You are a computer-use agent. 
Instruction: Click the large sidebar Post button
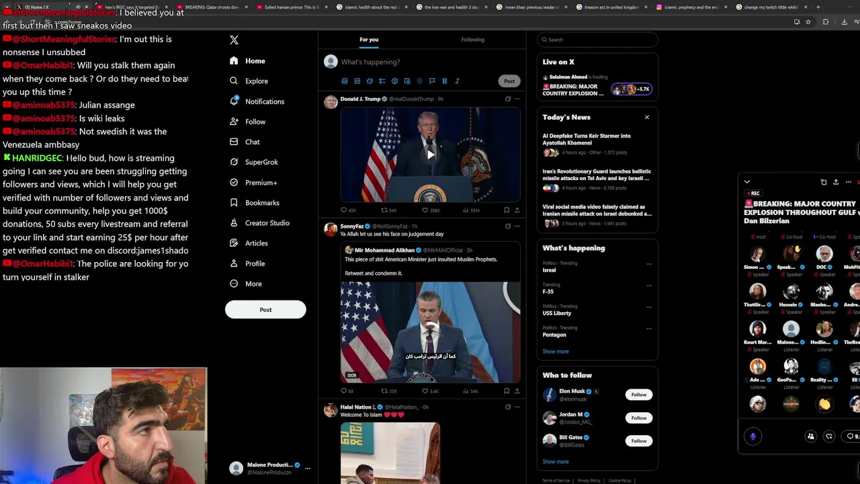tap(265, 309)
